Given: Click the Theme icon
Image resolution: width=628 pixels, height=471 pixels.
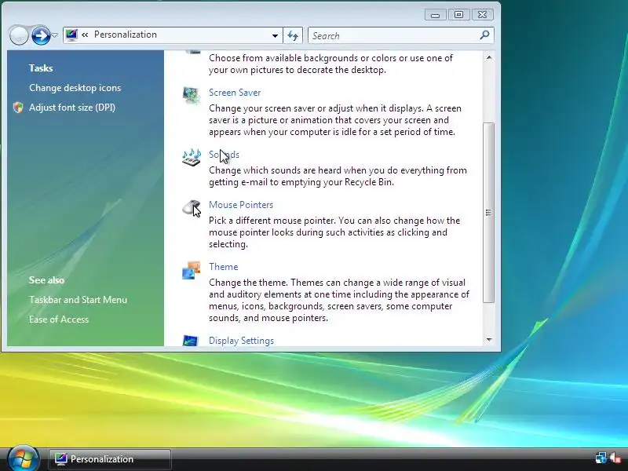Looking at the screenshot, I should pyautogui.click(x=191, y=270).
